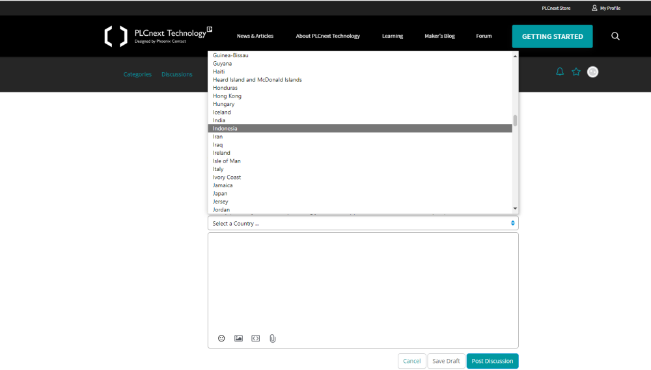Attach a file with paperclip icon
The height and width of the screenshot is (370, 651).
coord(273,339)
